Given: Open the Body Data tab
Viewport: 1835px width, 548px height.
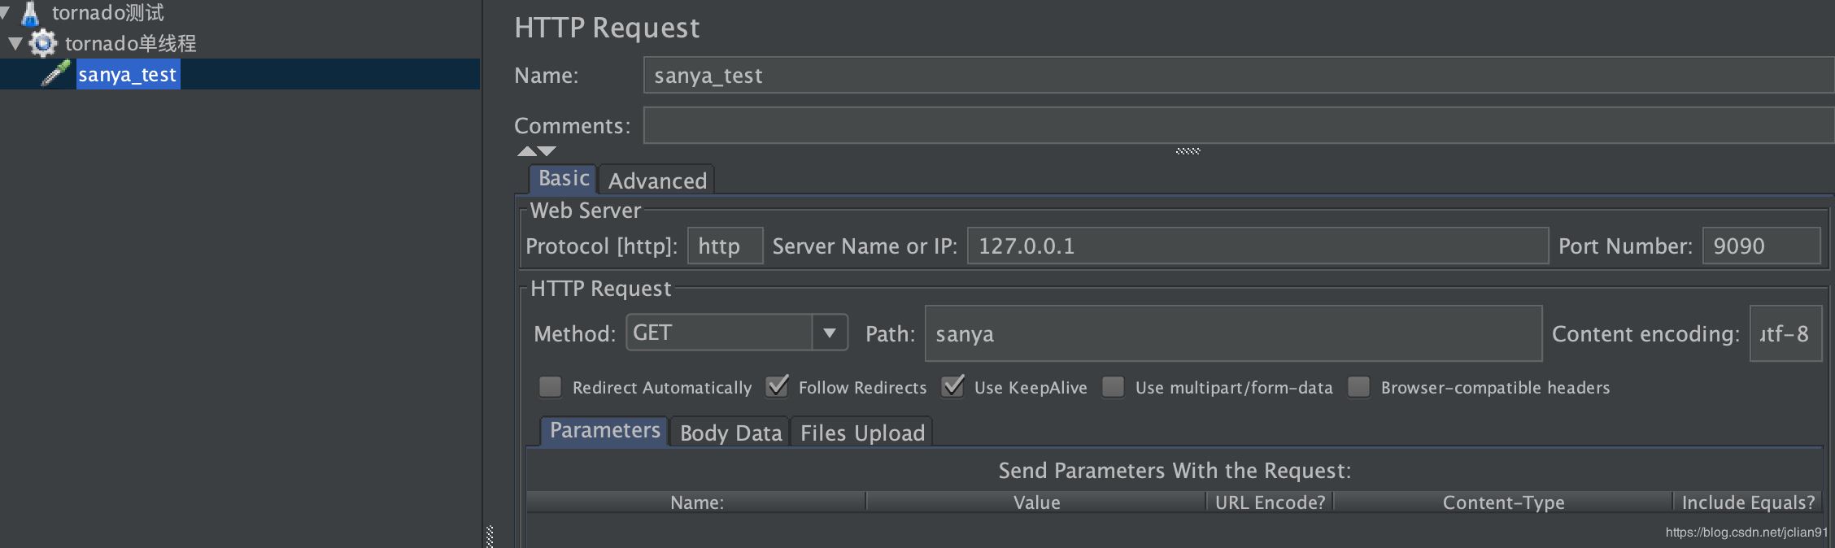Looking at the screenshot, I should pos(730,433).
